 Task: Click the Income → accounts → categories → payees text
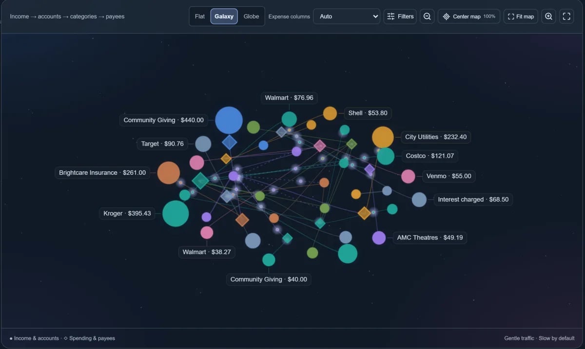67,17
